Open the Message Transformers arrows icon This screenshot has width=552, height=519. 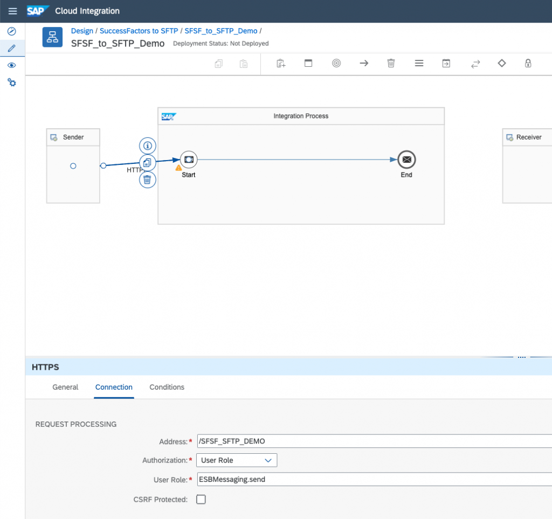(475, 64)
